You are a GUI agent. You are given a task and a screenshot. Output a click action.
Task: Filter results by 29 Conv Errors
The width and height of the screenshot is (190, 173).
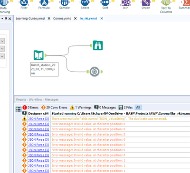point(54,108)
